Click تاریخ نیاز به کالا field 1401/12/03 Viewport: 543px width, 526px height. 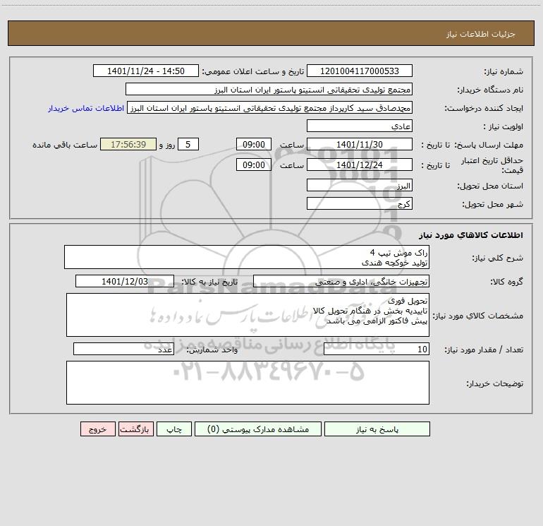click(125, 281)
